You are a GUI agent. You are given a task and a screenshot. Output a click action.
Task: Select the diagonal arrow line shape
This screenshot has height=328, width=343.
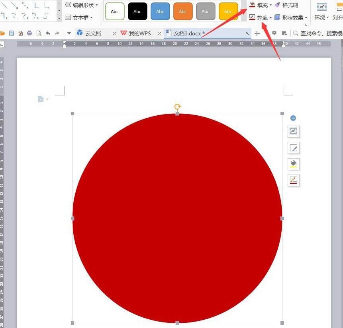[x=14, y=5]
